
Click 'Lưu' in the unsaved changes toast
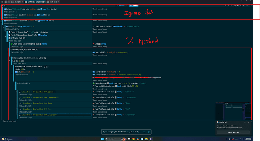coord(144,132)
